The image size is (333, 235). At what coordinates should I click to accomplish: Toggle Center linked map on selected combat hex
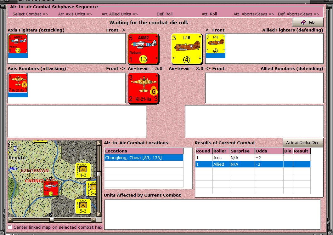[10, 227]
